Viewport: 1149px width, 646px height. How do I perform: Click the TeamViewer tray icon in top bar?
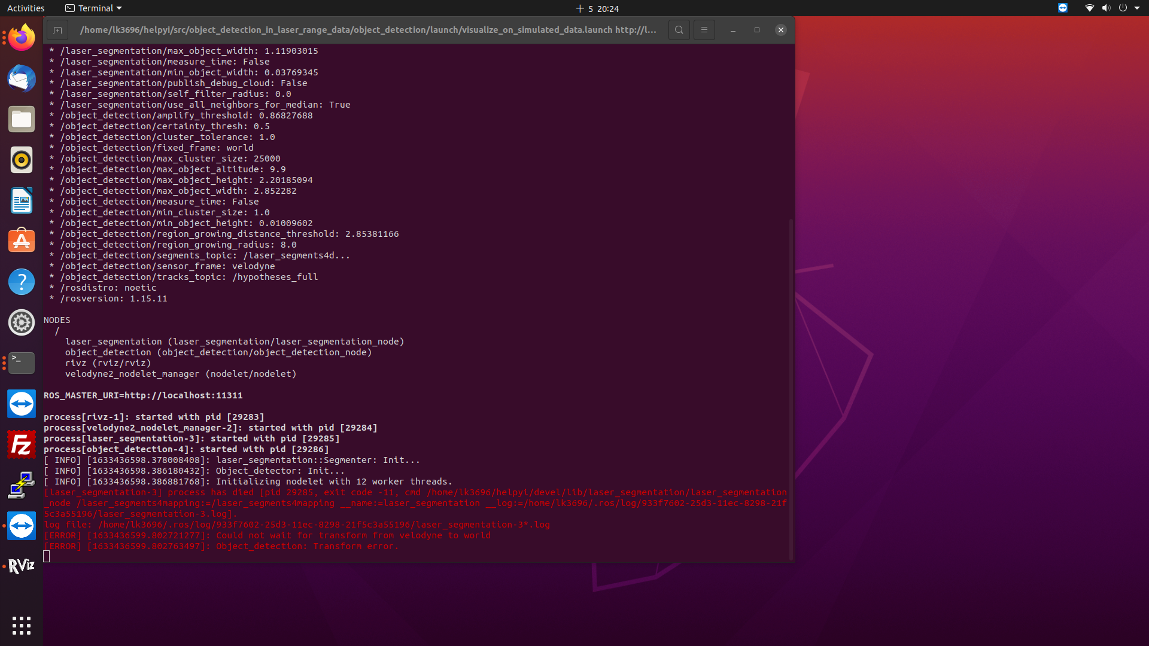pos(1063,8)
